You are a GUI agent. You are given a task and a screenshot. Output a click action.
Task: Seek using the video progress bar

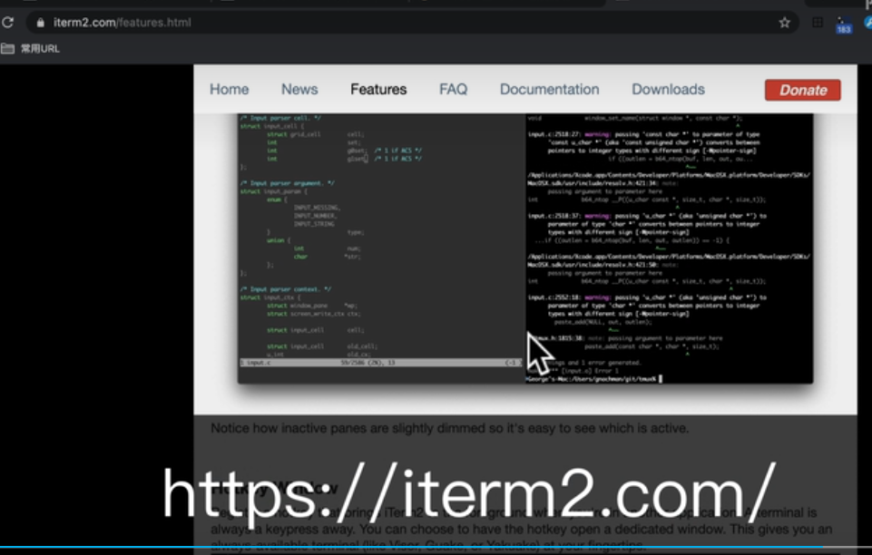[x=436, y=548]
